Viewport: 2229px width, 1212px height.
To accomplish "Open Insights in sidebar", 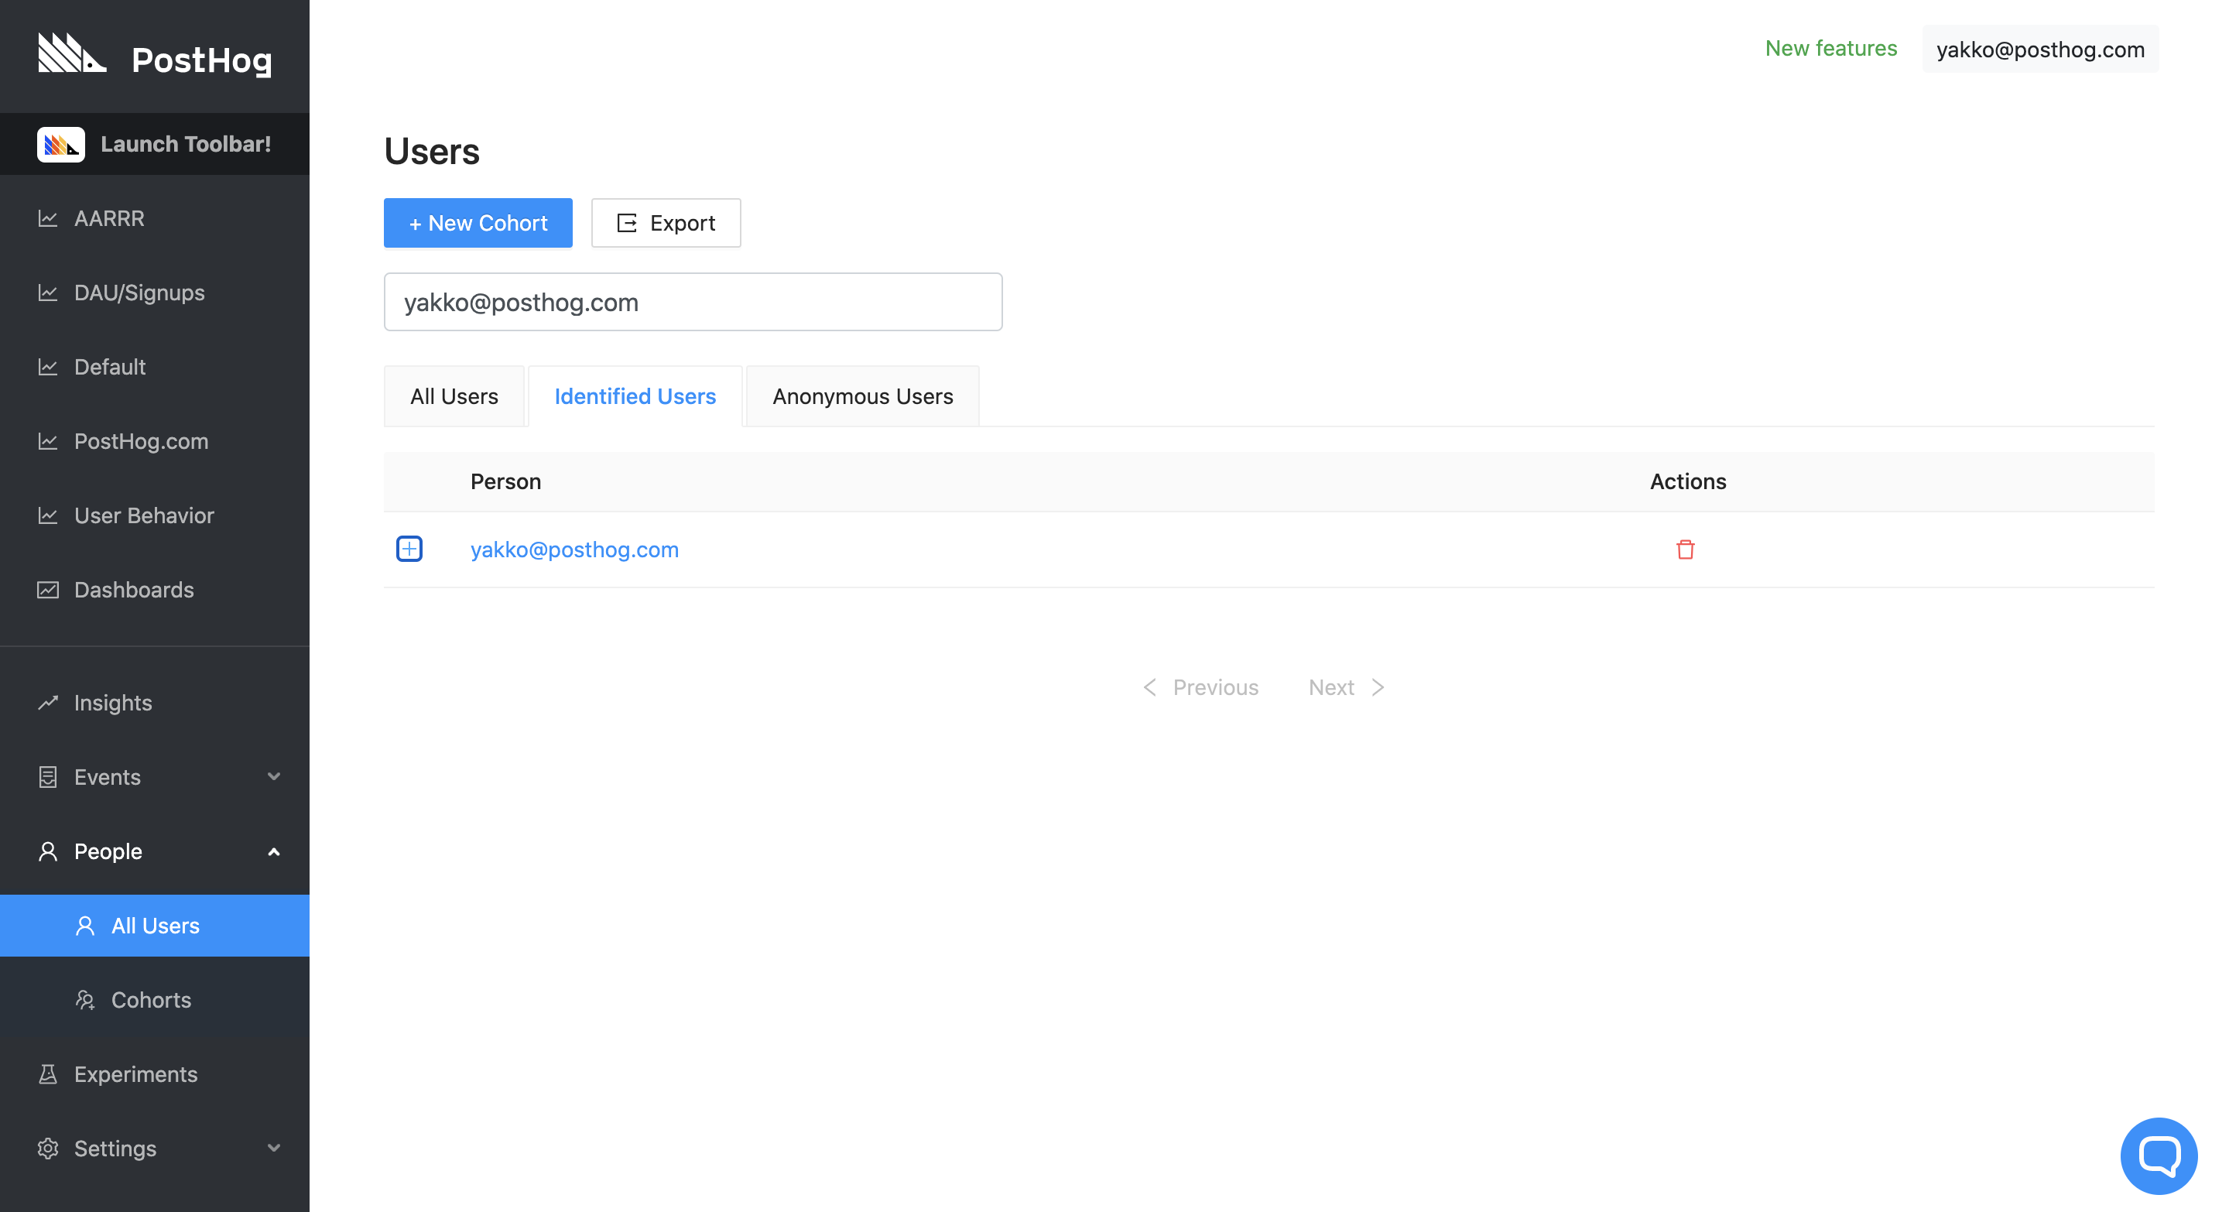I will coord(112,703).
